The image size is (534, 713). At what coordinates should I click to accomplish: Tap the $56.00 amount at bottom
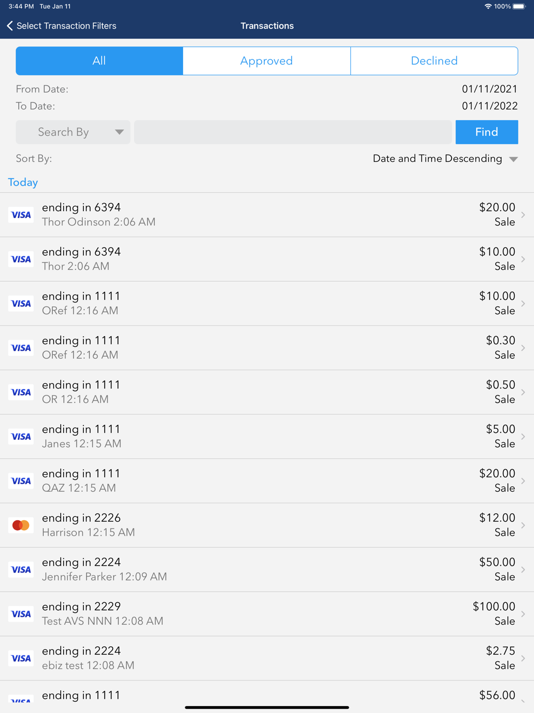(x=497, y=695)
